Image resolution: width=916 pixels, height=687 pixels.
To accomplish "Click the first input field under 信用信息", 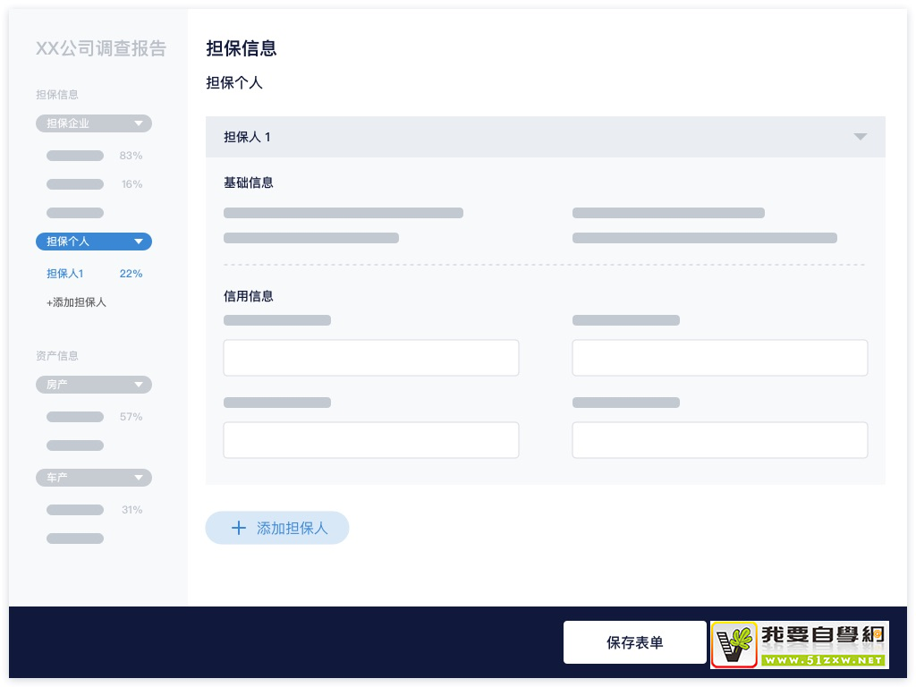I will coord(370,357).
